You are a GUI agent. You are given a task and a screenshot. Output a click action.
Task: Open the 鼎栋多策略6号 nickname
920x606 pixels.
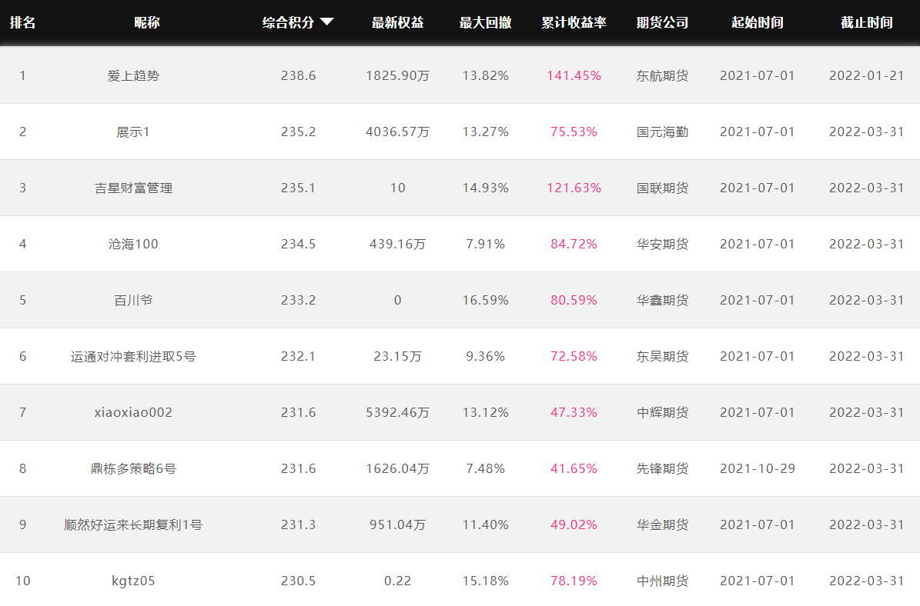point(133,468)
